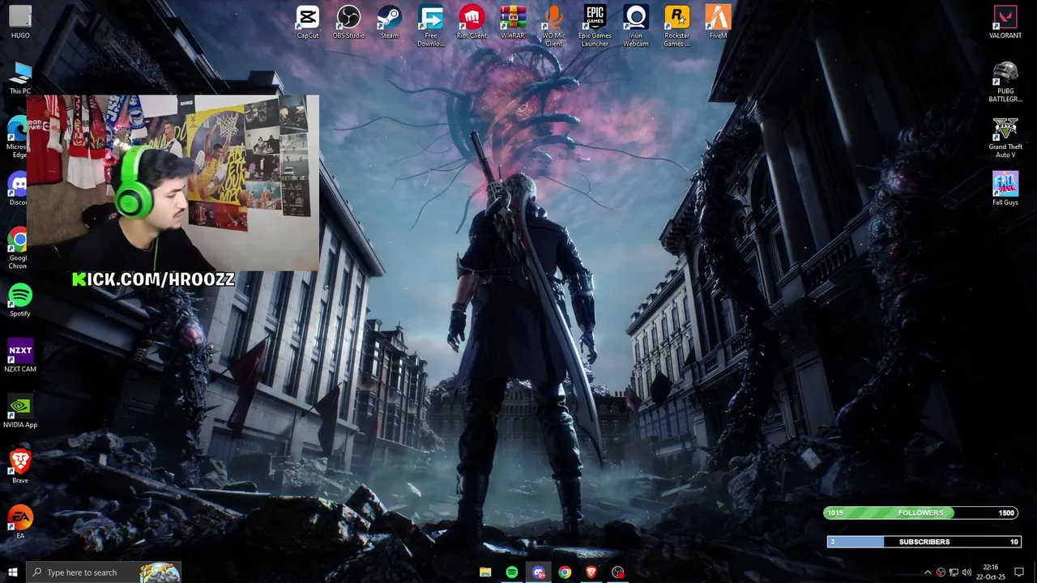Open OBS Studio from the taskbar
Viewport: 1037px width, 583px height.
point(618,572)
